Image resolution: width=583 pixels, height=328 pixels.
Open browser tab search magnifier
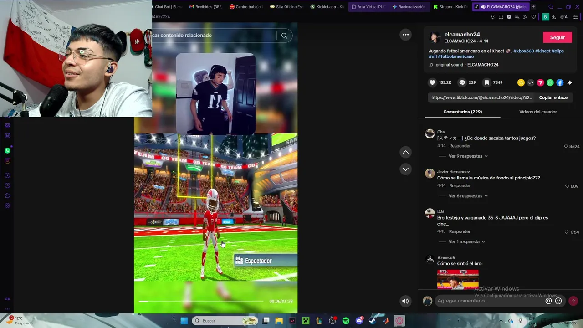pyautogui.click(x=551, y=7)
